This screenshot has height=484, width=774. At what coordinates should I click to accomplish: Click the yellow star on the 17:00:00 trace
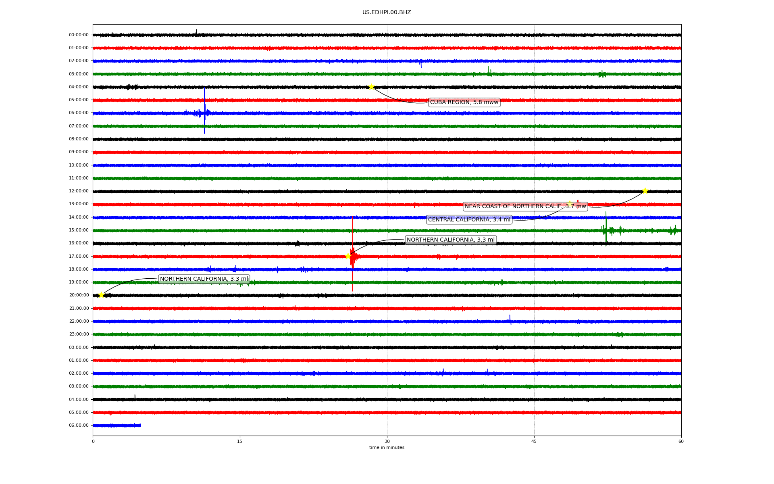point(348,256)
